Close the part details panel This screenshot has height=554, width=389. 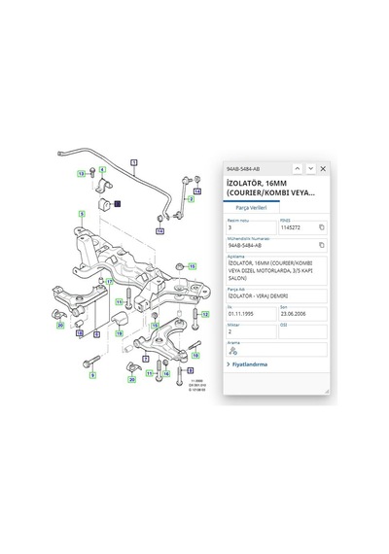[x=323, y=169]
